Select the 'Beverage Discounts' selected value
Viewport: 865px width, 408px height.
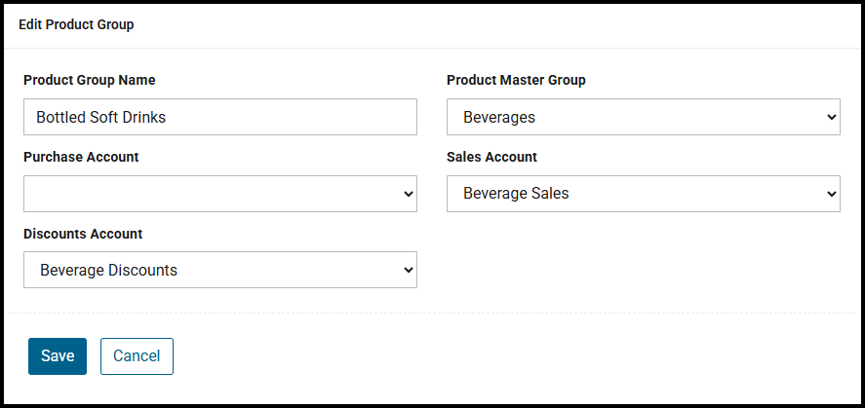pyautogui.click(x=108, y=270)
